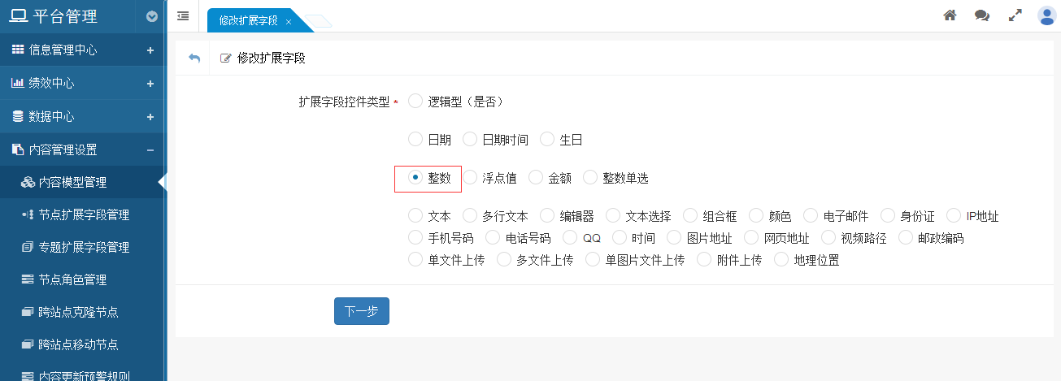Screen dimensions: 1061x381
Task: Expand 数据中心 with its plus sign
Action: [x=150, y=116]
